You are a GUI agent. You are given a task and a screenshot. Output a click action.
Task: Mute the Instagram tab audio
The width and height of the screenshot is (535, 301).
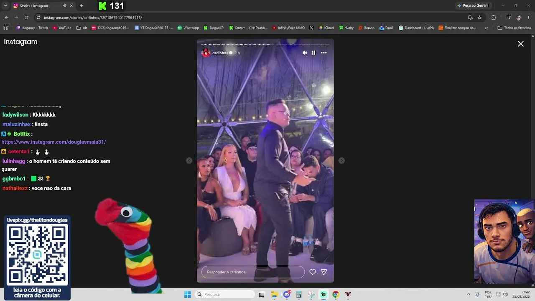click(x=64, y=6)
